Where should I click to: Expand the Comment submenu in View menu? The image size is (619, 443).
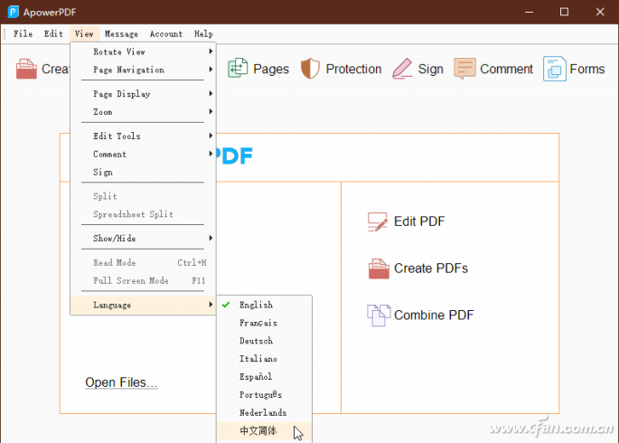tap(143, 155)
